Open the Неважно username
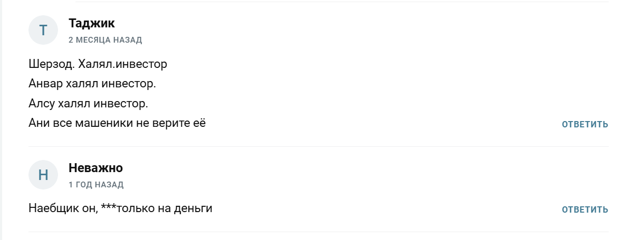 tap(95, 168)
